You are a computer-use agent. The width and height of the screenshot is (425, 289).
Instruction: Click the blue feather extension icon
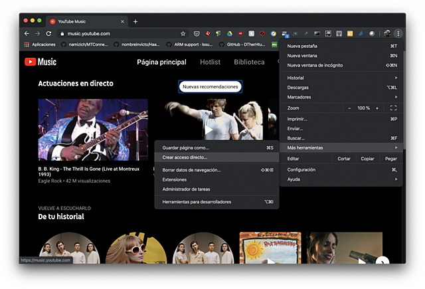[x=361, y=34]
